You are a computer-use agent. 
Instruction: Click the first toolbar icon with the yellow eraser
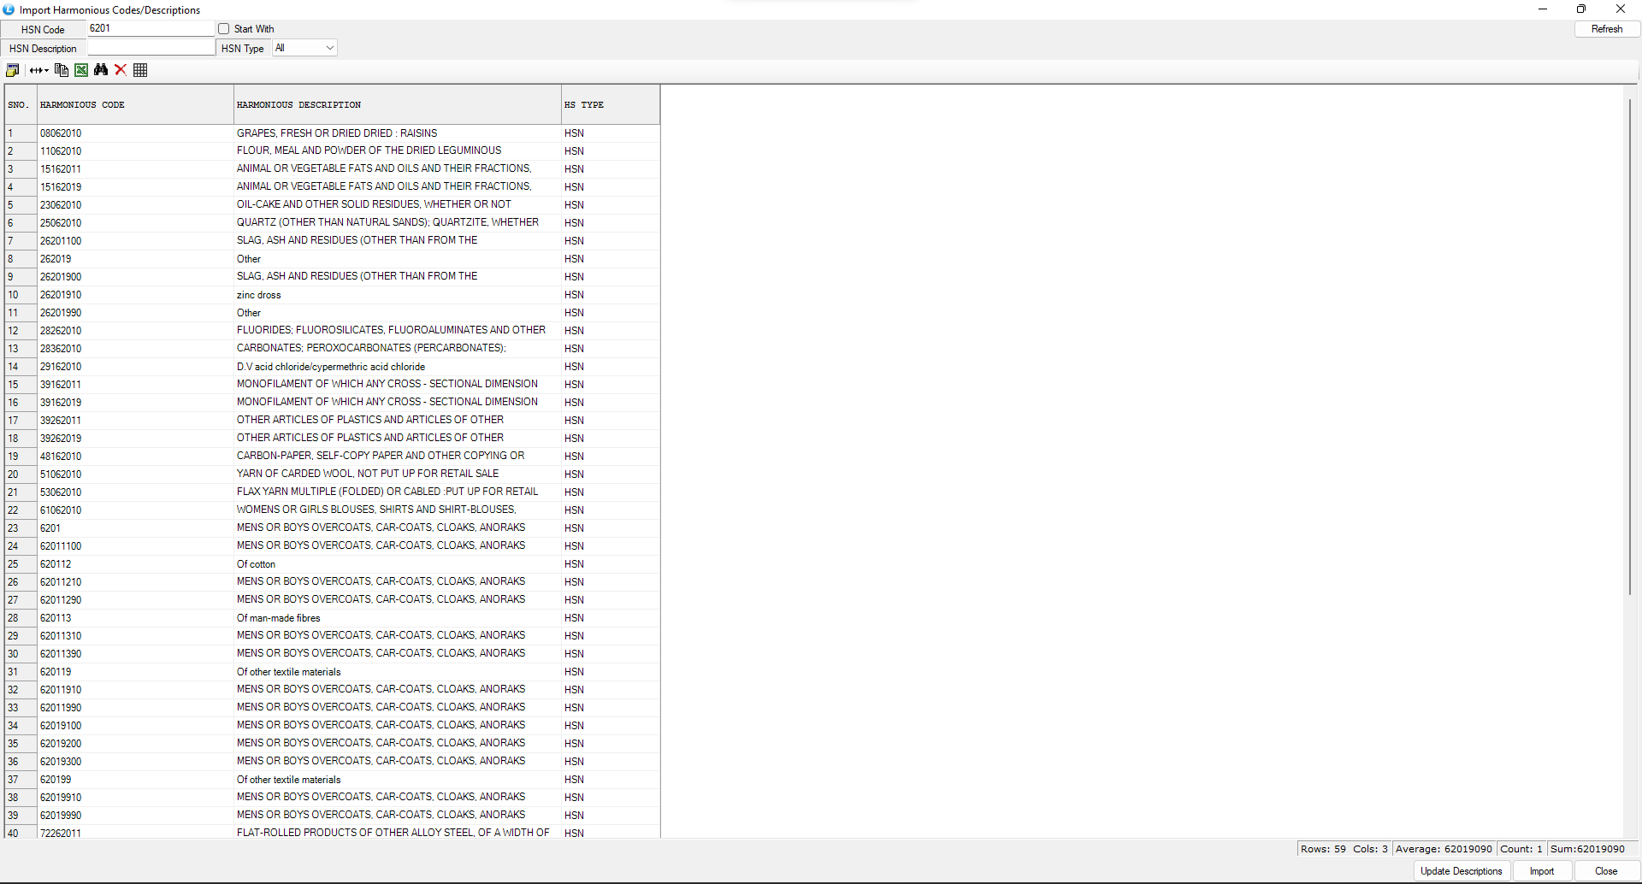13,70
